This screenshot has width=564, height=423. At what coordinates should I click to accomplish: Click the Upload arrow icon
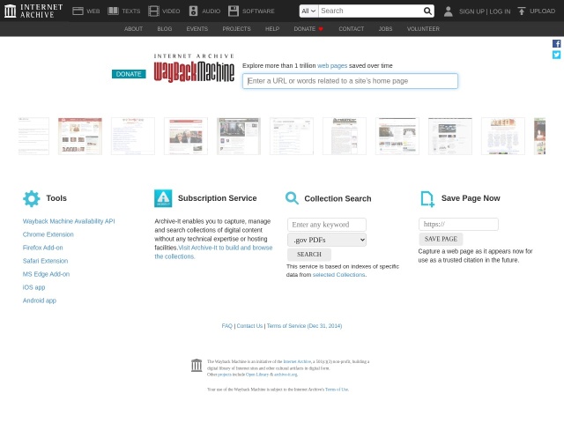pyautogui.click(x=521, y=11)
